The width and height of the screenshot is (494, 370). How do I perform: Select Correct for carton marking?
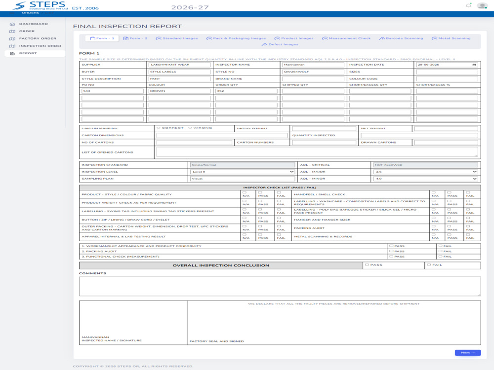[159, 128]
